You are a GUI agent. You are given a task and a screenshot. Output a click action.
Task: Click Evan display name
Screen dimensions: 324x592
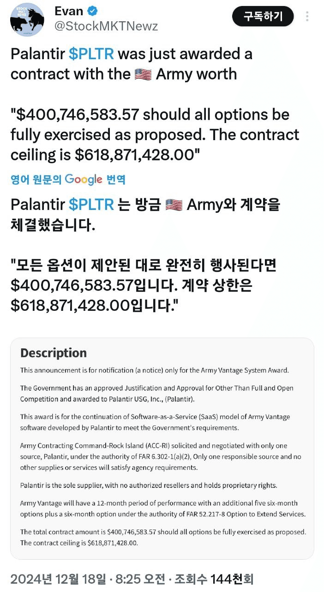point(69,11)
